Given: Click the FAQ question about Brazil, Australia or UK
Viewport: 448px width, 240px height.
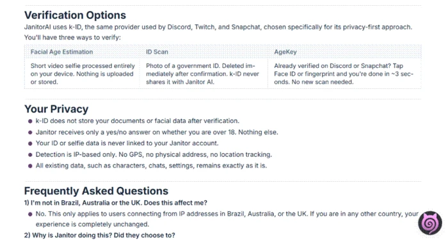Looking at the screenshot, I should pyautogui.click(x=116, y=203).
